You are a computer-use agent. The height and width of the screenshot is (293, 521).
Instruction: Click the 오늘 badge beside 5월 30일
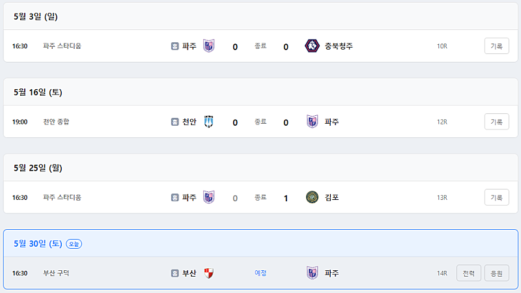74,244
